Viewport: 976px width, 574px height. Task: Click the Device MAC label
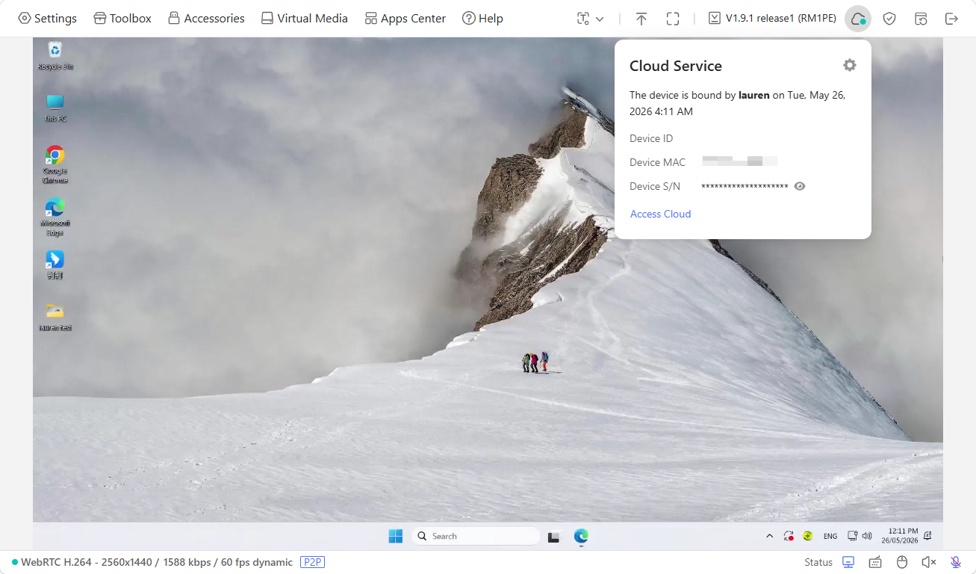[657, 162]
